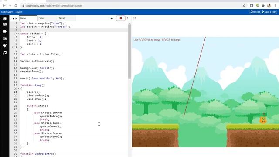Open the Home icon in the sidebar
279x157 pixels.
pyautogui.click(x=5, y=18)
